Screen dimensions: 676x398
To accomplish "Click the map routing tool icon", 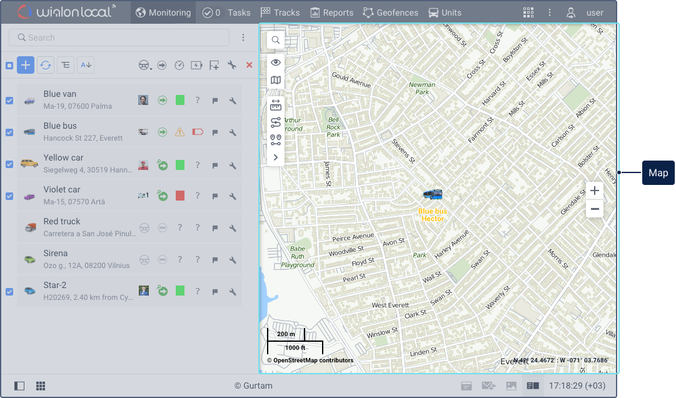I will (x=276, y=122).
